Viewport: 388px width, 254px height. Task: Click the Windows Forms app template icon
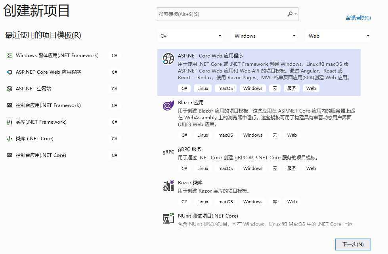pos(10,55)
